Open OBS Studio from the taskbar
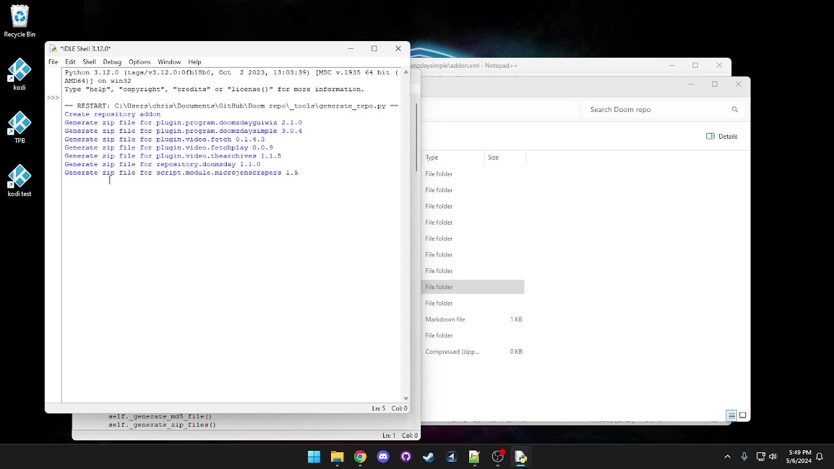The image size is (834, 469). click(x=498, y=457)
